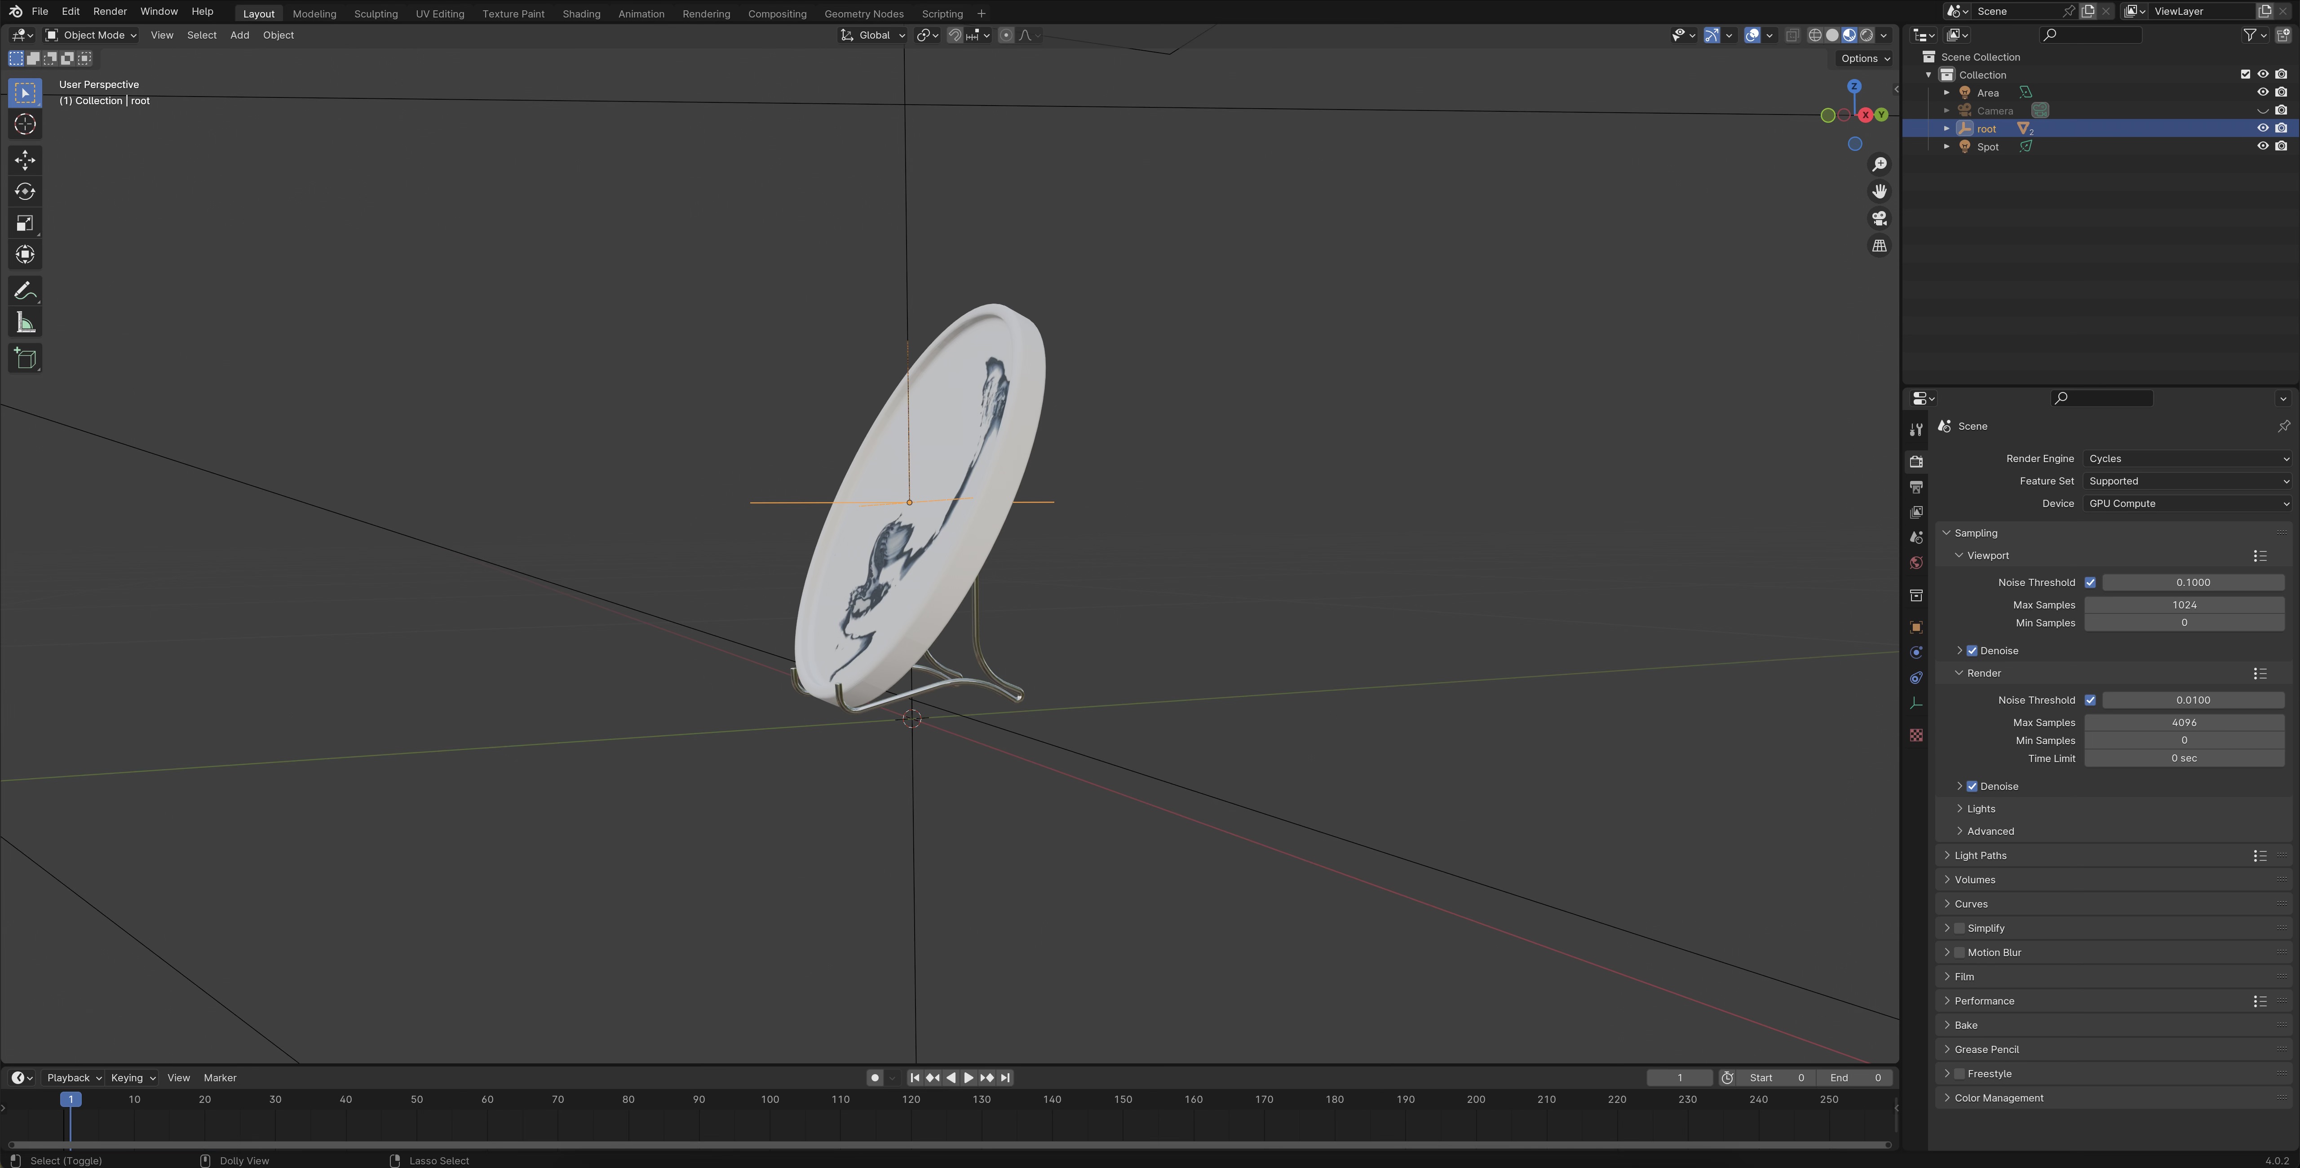Select the Move tool in toolbar

25,161
